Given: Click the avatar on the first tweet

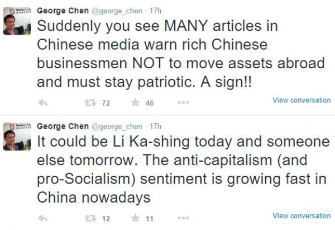Looking at the screenshot, I should point(17,21).
